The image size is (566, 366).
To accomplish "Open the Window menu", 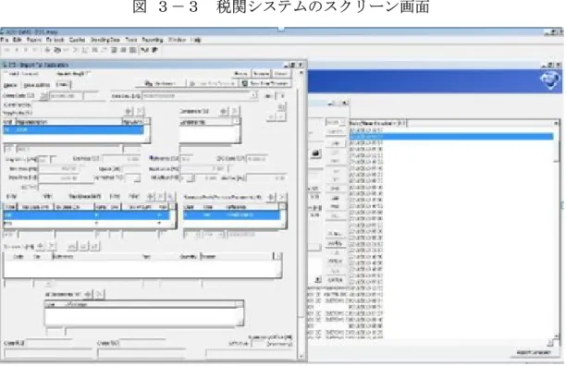I will pos(177,40).
